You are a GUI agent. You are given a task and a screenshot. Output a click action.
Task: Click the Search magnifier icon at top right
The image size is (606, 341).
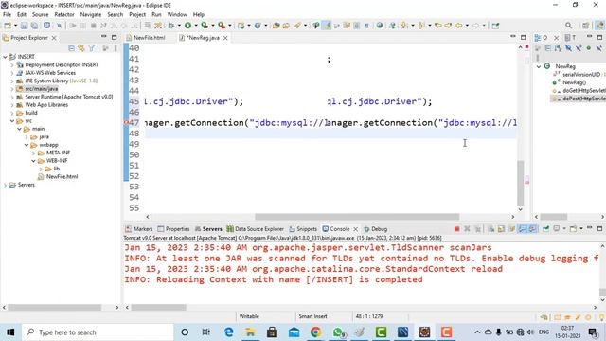coord(568,26)
